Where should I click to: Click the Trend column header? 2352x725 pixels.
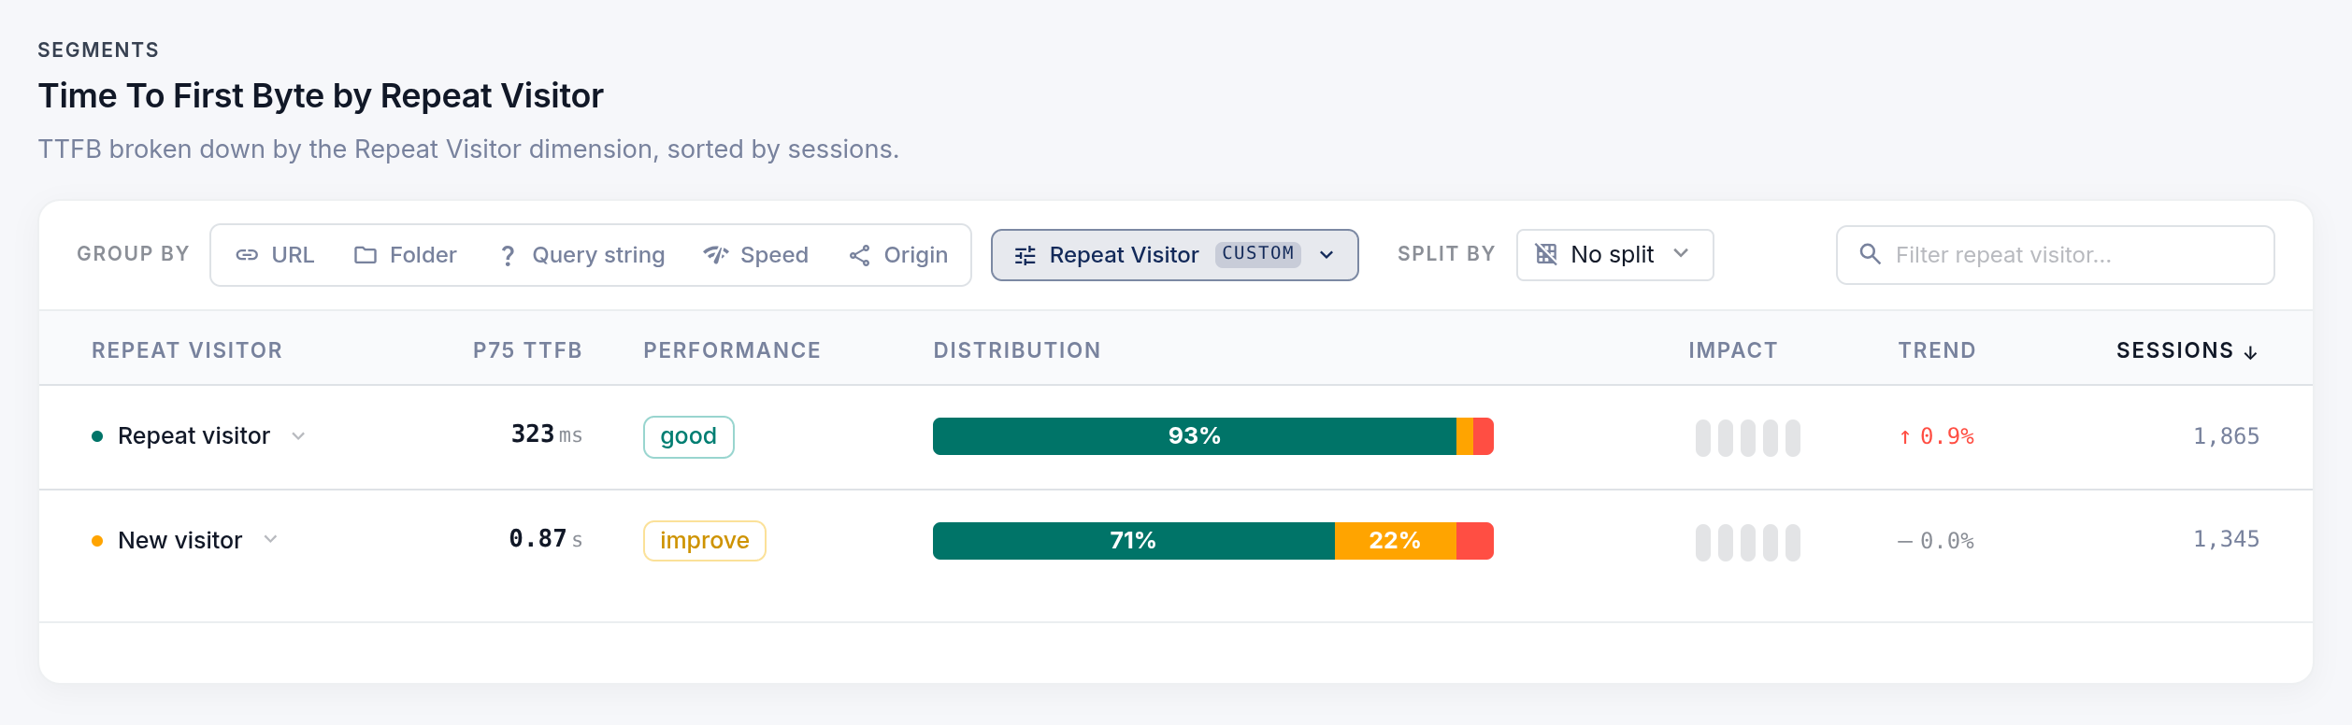tap(1937, 350)
